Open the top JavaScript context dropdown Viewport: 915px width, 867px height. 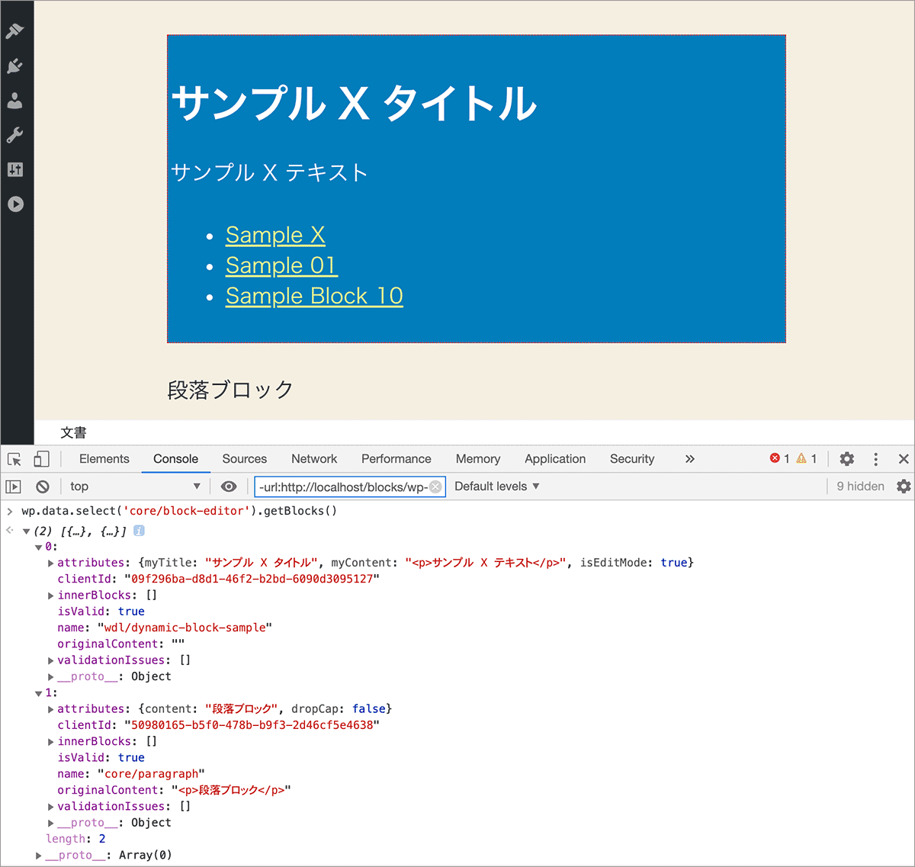(x=135, y=486)
